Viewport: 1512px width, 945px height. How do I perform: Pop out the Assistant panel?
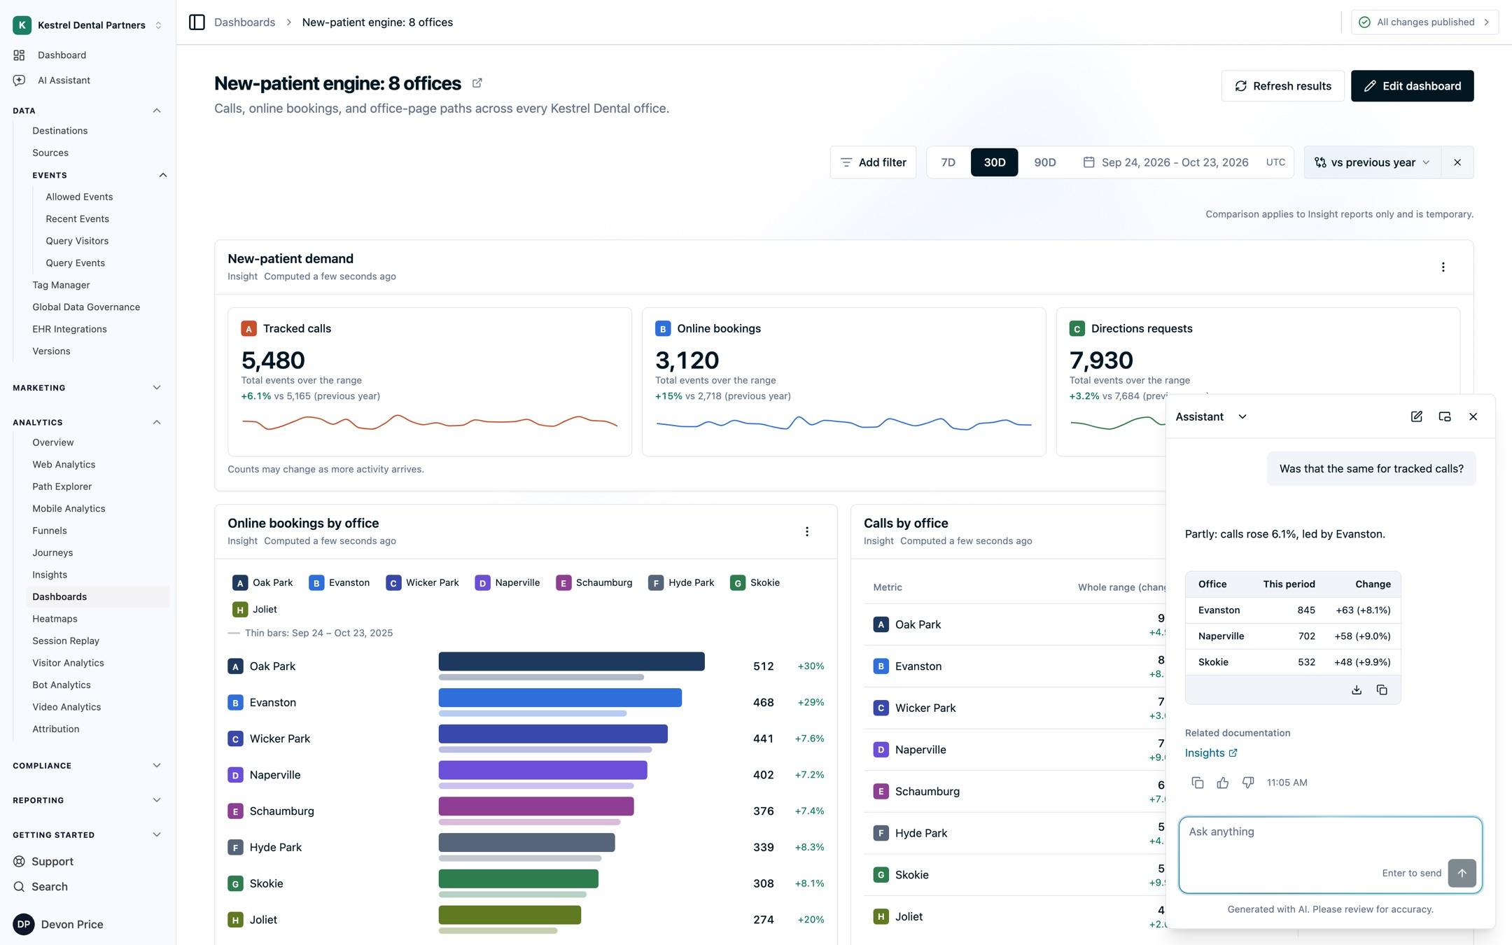(x=1444, y=416)
